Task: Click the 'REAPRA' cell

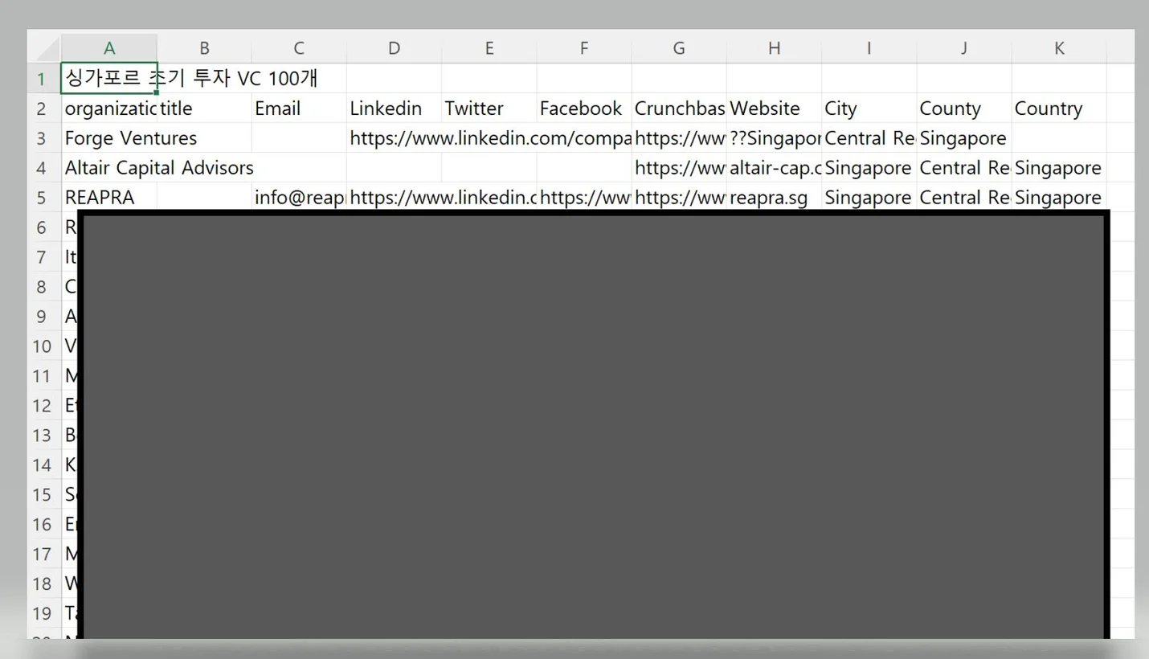Action: point(109,197)
